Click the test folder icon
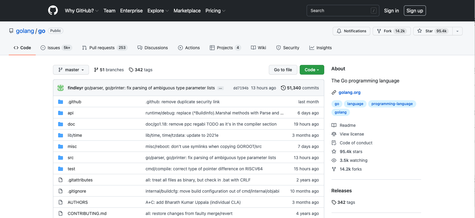475x218 pixels. [61, 169]
